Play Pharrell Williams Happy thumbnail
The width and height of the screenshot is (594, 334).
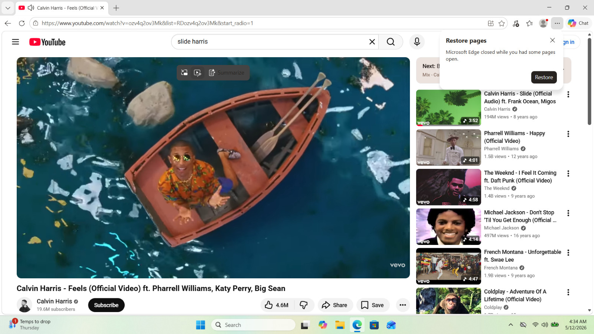tap(448, 147)
